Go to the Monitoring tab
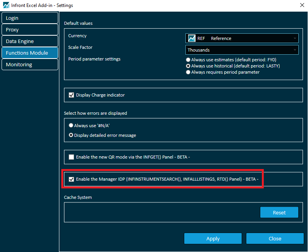 pos(29,65)
